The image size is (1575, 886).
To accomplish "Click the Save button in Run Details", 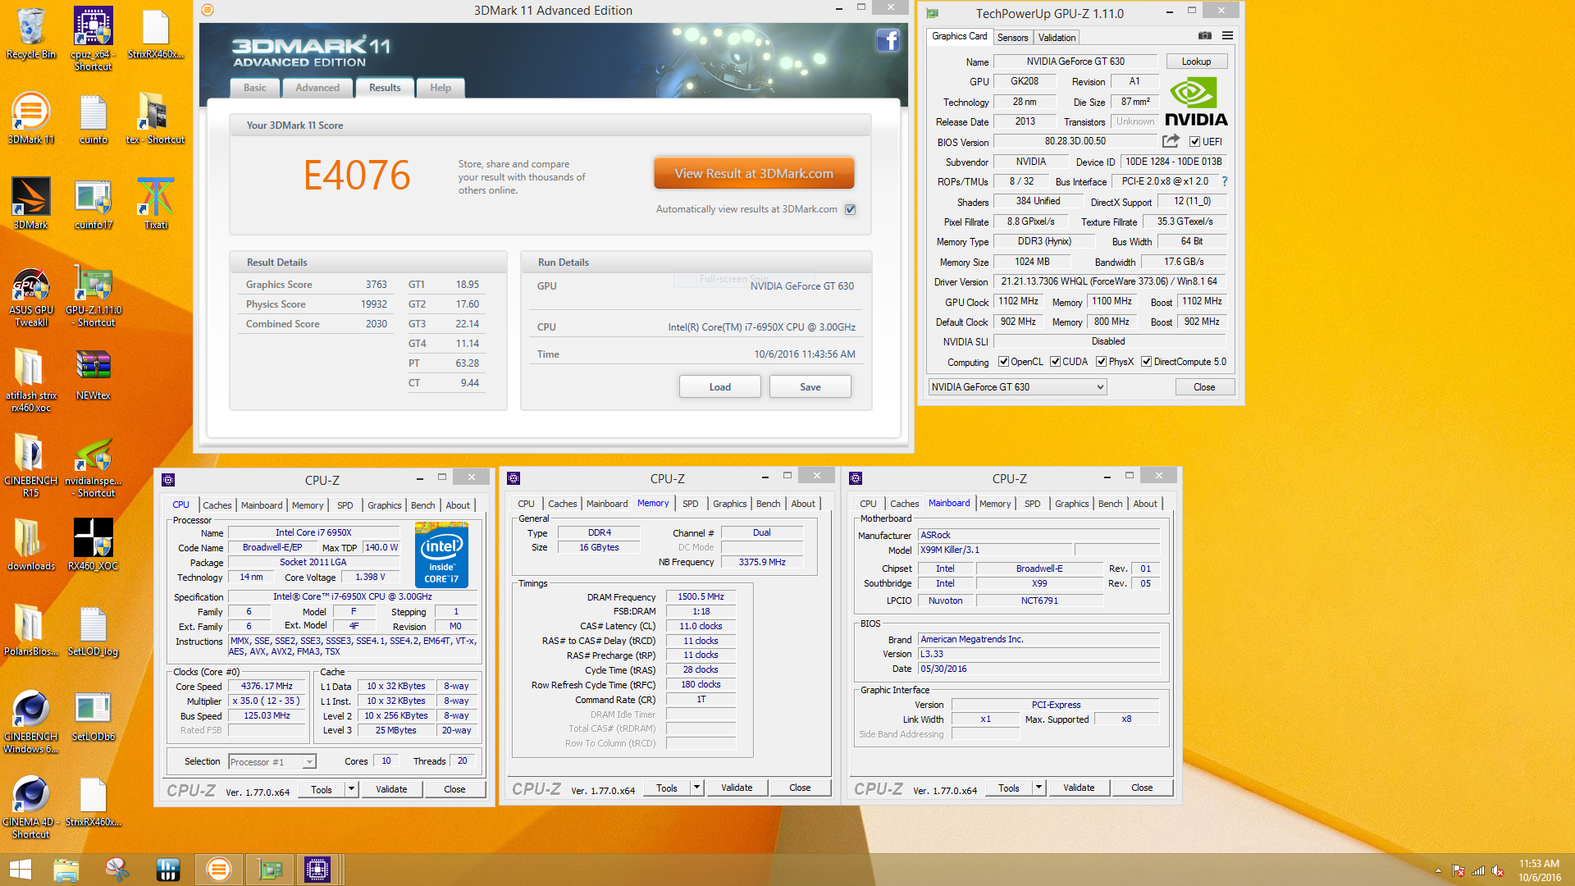I will (x=810, y=387).
